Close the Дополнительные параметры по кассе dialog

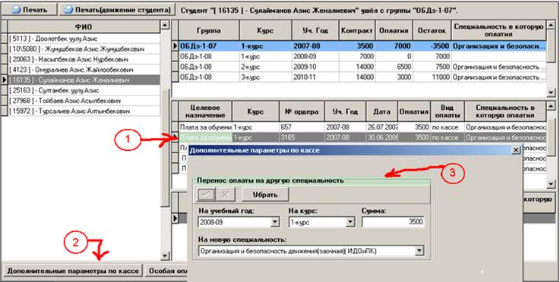516,150
